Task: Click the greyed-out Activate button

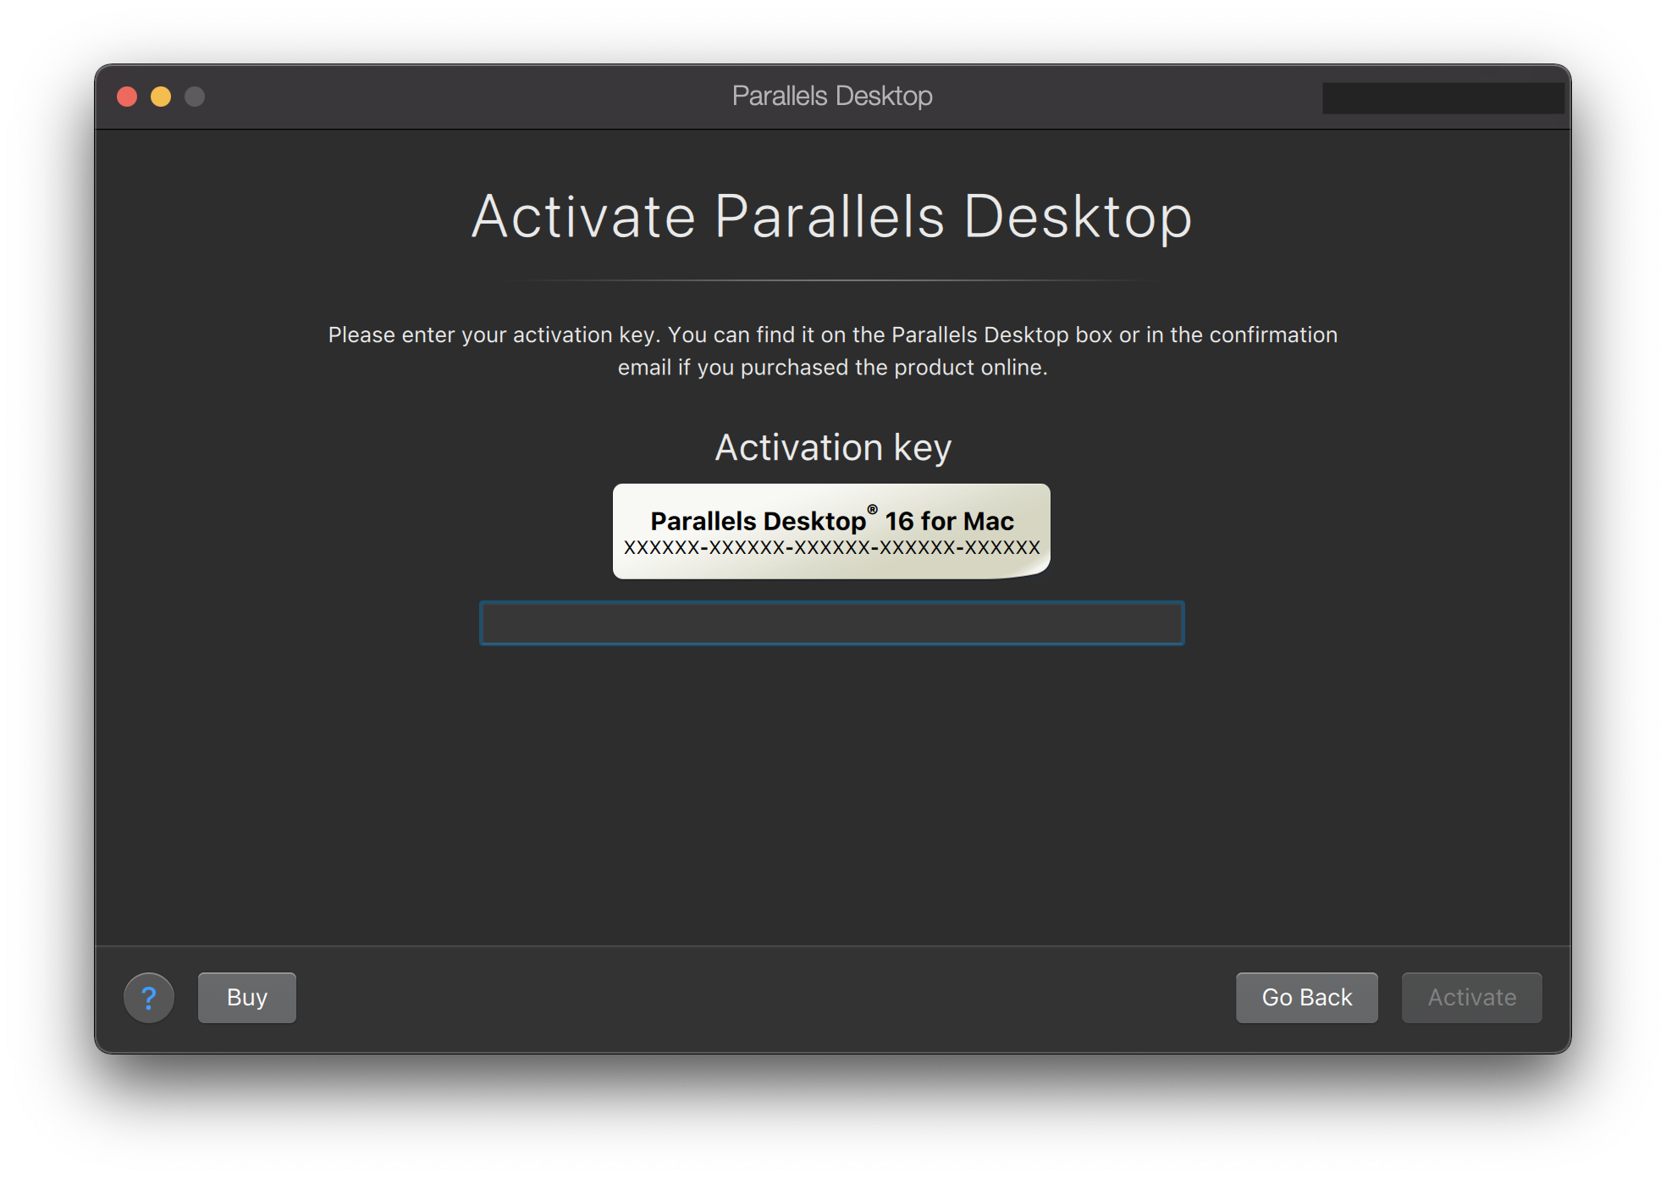Action: click(1471, 998)
